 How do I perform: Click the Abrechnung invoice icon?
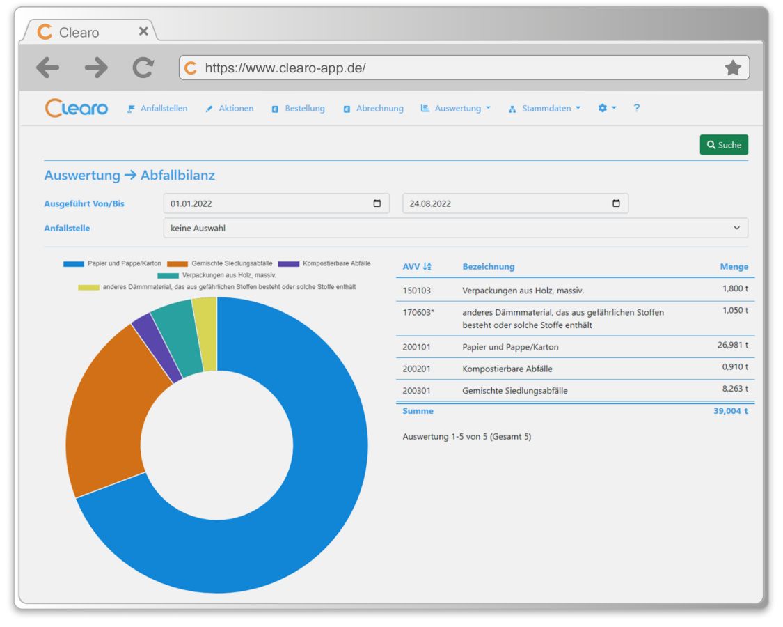pyautogui.click(x=346, y=108)
